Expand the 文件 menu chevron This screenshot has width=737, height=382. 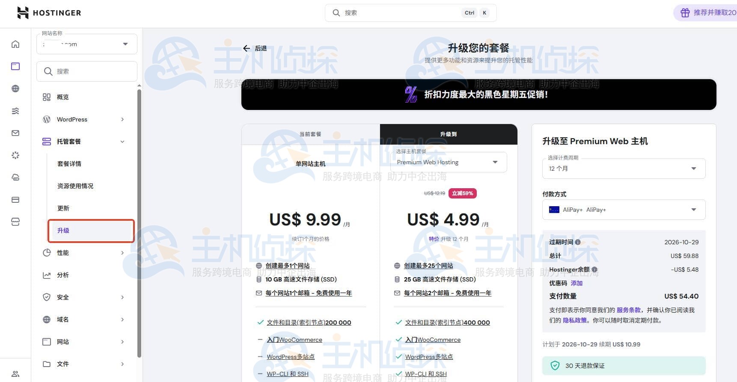point(122,364)
